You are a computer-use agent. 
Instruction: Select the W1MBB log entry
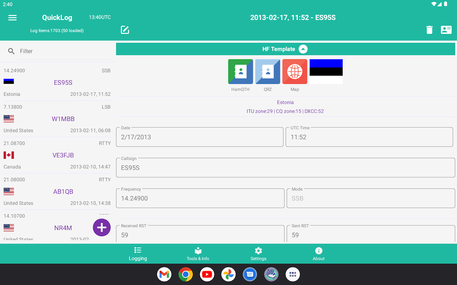click(57, 119)
